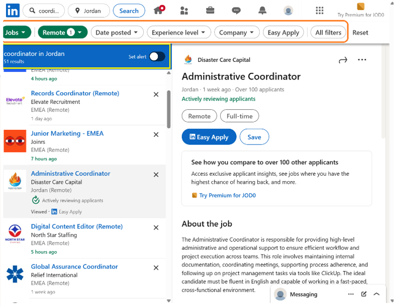Open Messaging speech bubble icon

(236, 11)
